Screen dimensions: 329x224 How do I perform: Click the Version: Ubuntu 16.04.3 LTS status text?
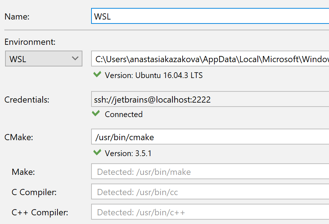point(154,75)
